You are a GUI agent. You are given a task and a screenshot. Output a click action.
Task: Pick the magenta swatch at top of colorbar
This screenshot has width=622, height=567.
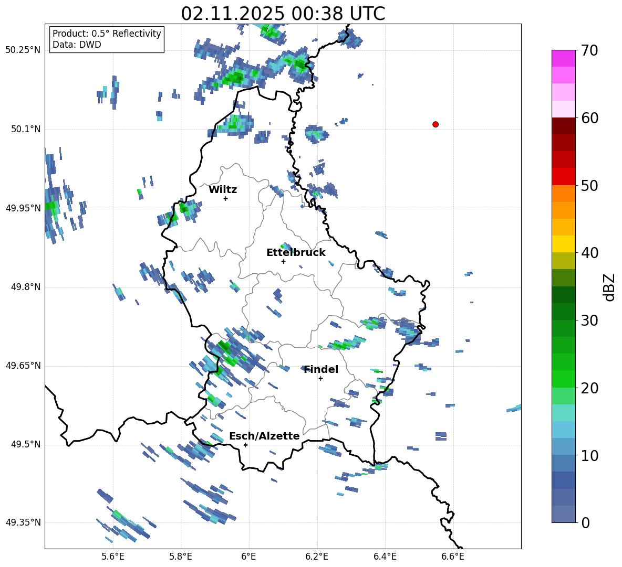click(x=564, y=58)
